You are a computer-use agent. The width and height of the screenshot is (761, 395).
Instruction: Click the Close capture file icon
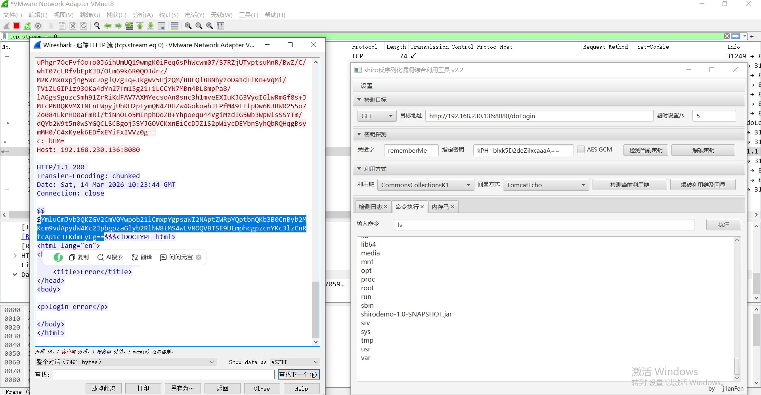pos(73,26)
